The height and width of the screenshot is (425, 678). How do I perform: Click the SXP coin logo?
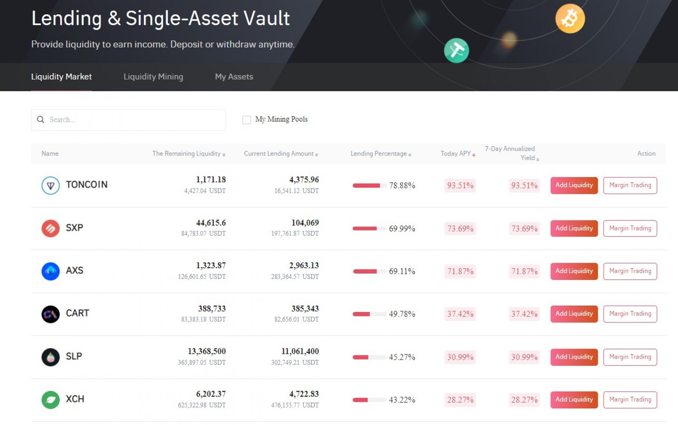pos(50,228)
